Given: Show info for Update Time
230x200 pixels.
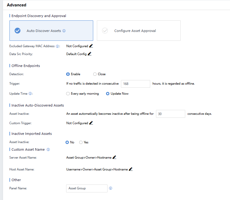Looking at the screenshot, I should tap(30, 94).
